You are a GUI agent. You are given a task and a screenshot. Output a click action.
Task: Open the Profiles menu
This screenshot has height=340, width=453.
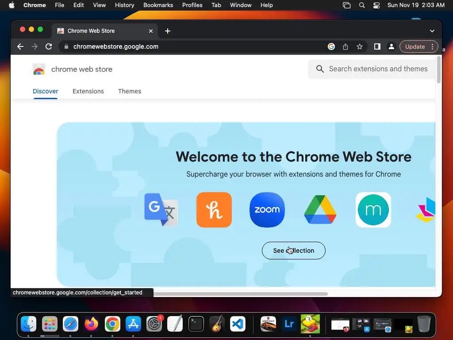[x=192, y=5]
